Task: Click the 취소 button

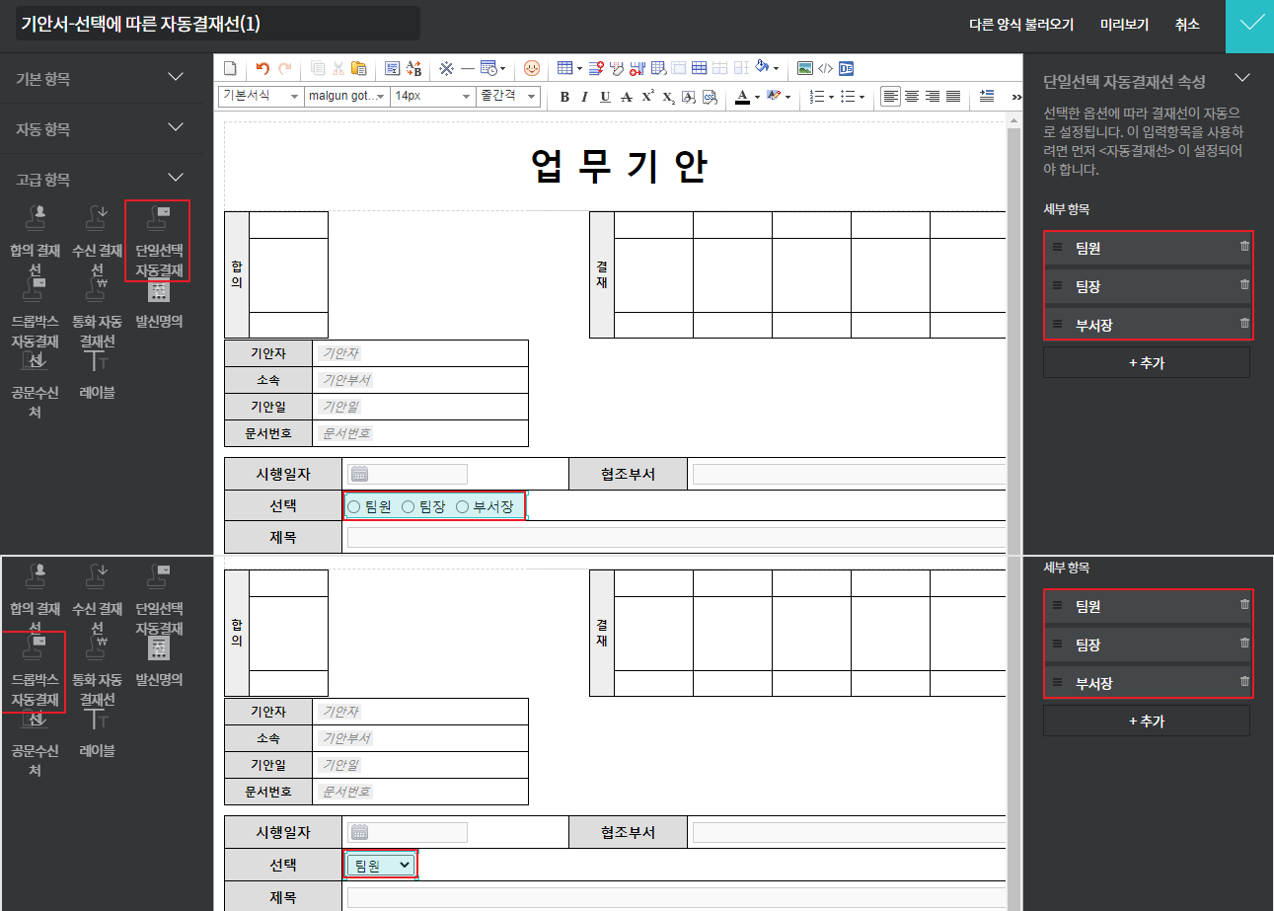Action: 1187,25
